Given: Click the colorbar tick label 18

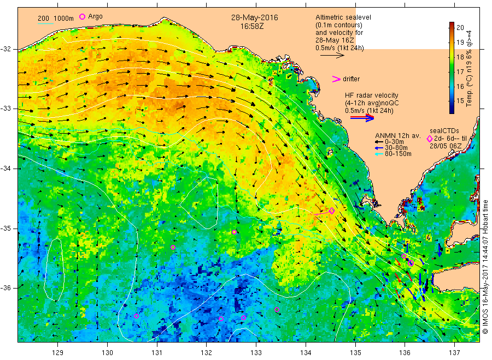Looking at the screenshot, I should coord(460,57).
